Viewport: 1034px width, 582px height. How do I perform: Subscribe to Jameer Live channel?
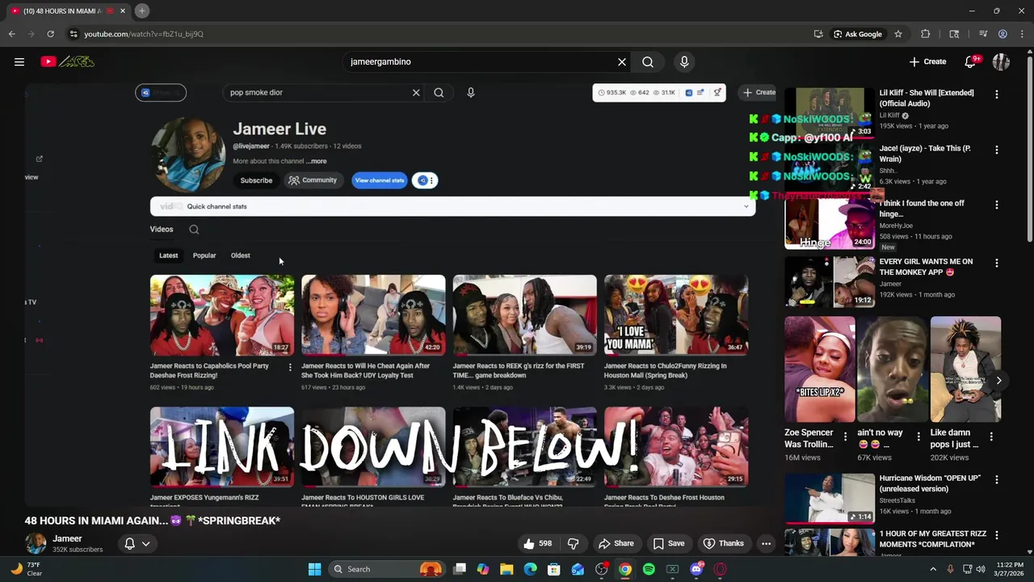tap(256, 180)
